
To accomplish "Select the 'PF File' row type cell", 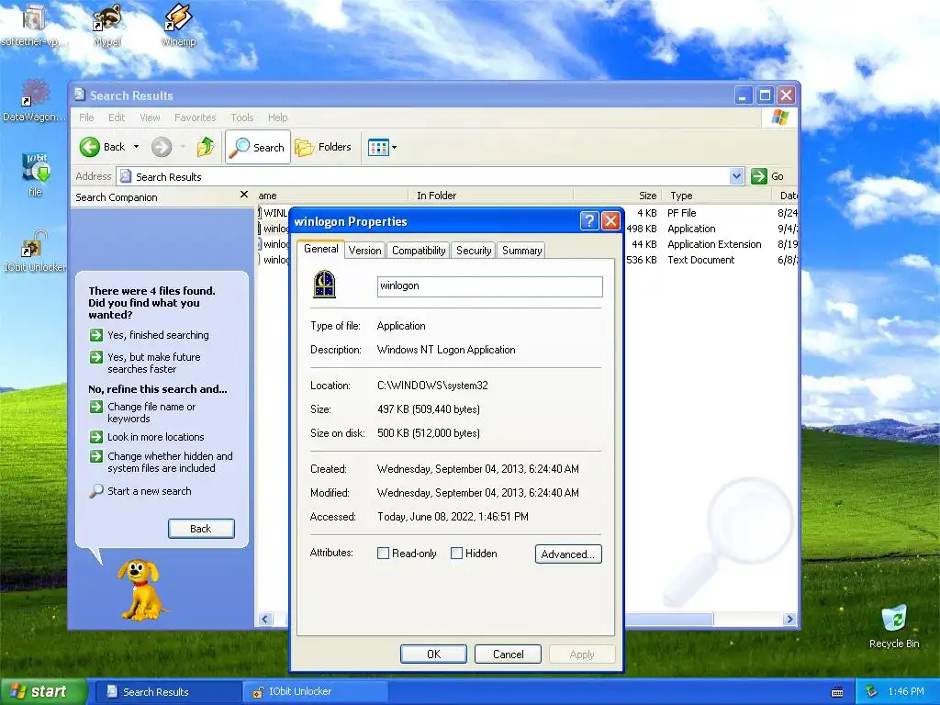I will pyautogui.click(x=682, y=213).
